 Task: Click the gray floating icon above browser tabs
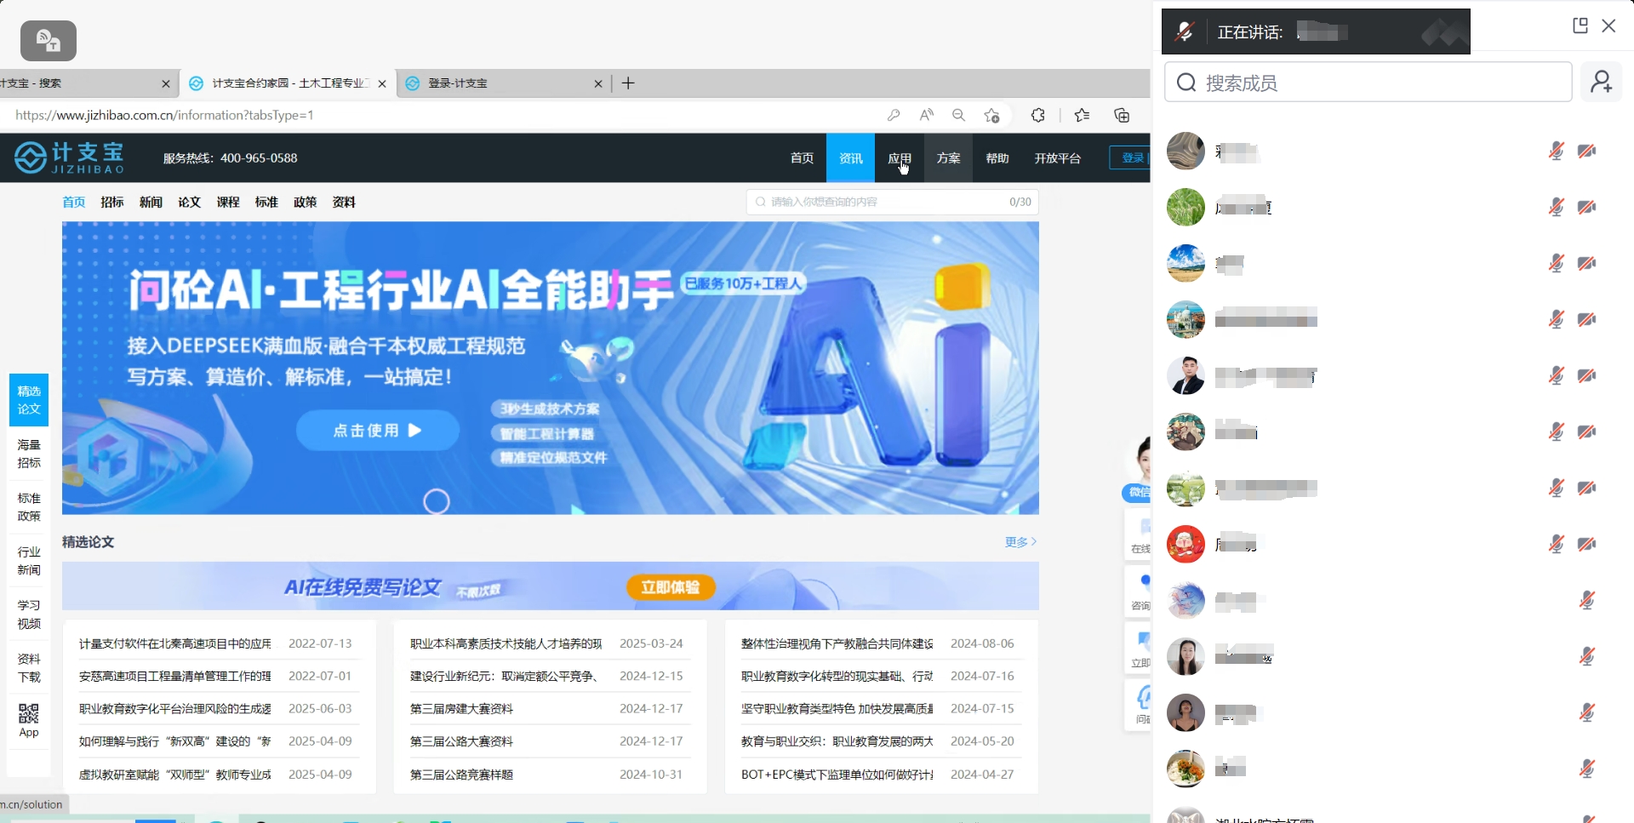point(49,41)
